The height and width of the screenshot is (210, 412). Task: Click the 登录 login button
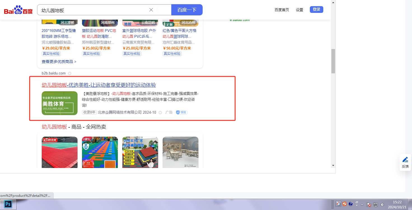click(317, 10)
